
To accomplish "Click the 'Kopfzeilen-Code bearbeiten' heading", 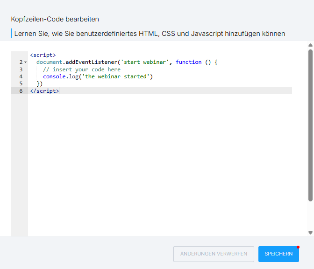I will point(55,19).
